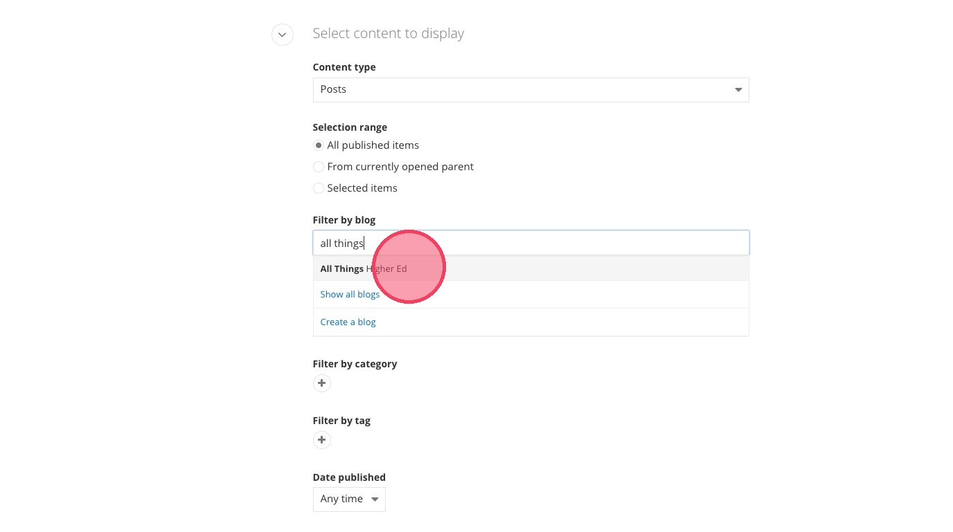Click the Content type label
The width and height of the screenshot is (953, 532).
pos(344,67)
